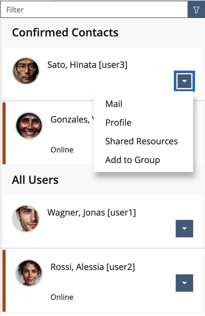Expand the actions dropdown for Jonas Wagner
205x316 pixels.
[184, 229]
